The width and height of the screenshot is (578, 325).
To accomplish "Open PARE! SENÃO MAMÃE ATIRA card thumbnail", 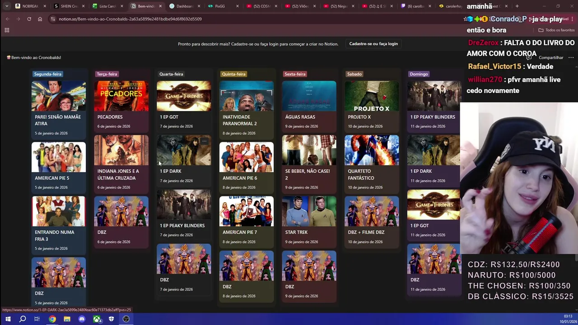I will point(59,96).
